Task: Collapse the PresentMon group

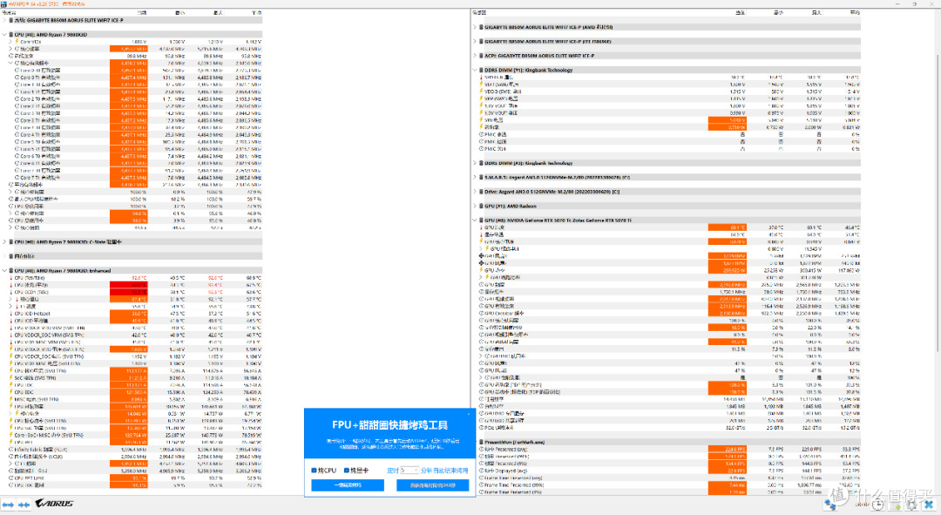Action: [475, 443]
